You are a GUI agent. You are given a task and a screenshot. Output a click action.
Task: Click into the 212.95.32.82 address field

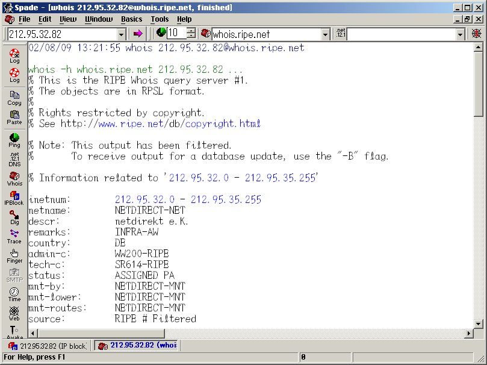tap(63, 34)
